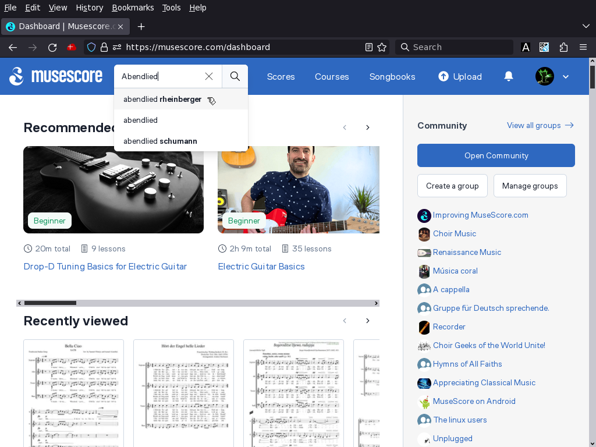Screen dimensions: 596x447
Task: Open the History menu
Action: pos(89,8)
